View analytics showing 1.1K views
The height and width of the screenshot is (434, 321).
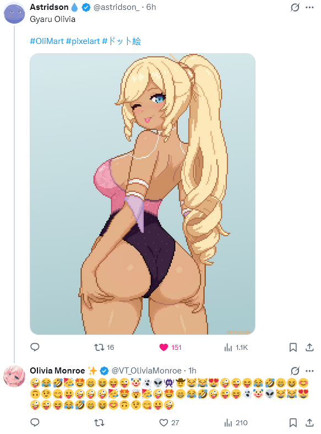pyautogui.click(x=236, y=347)
